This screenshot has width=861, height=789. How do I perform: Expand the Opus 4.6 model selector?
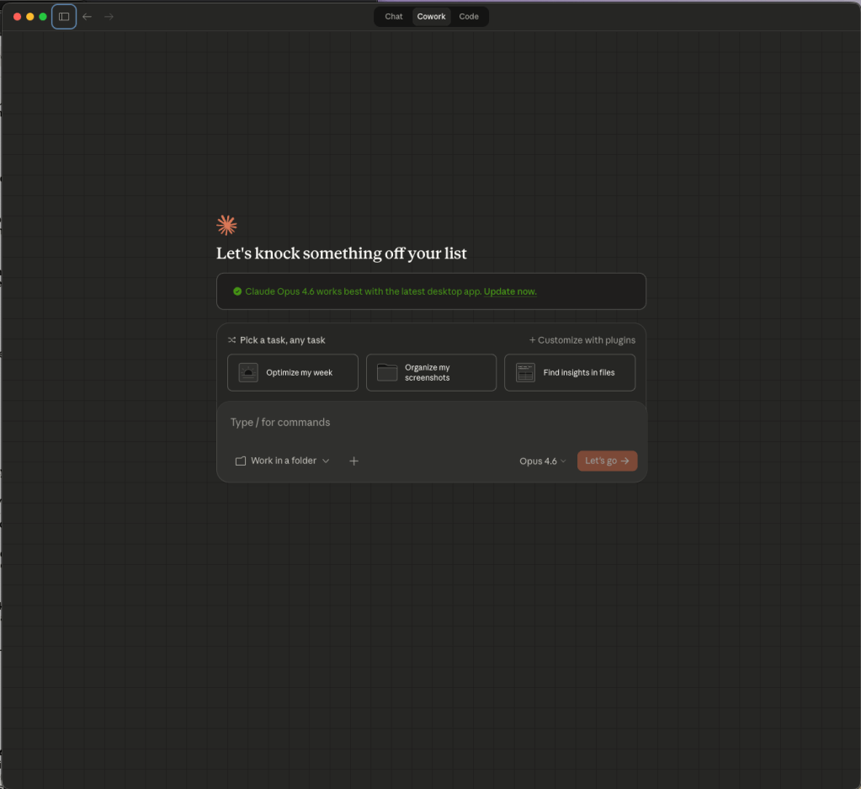(542, 461)
